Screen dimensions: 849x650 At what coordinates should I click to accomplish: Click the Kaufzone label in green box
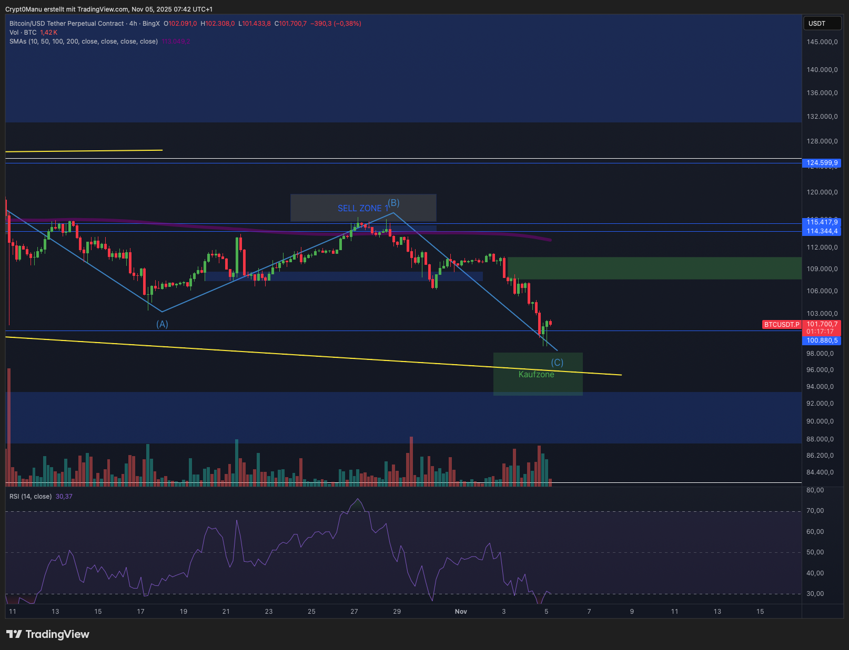point(536,375)
